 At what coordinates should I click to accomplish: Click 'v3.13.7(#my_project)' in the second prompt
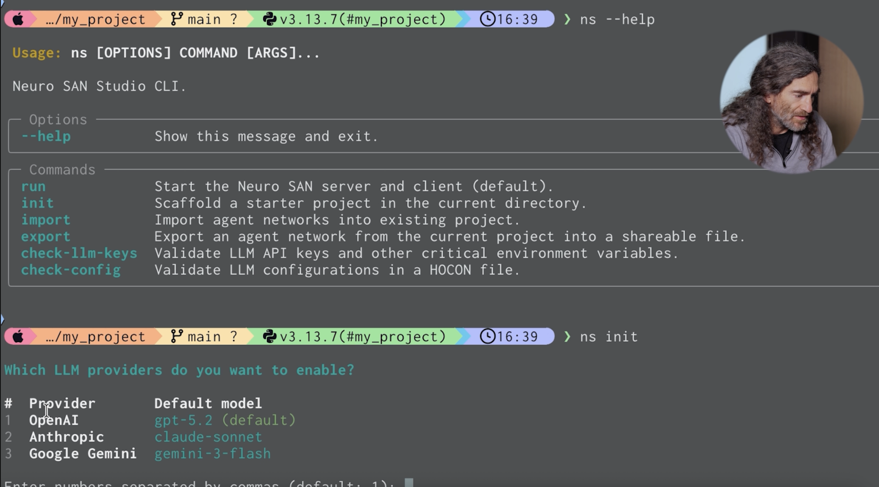[363, 337]
